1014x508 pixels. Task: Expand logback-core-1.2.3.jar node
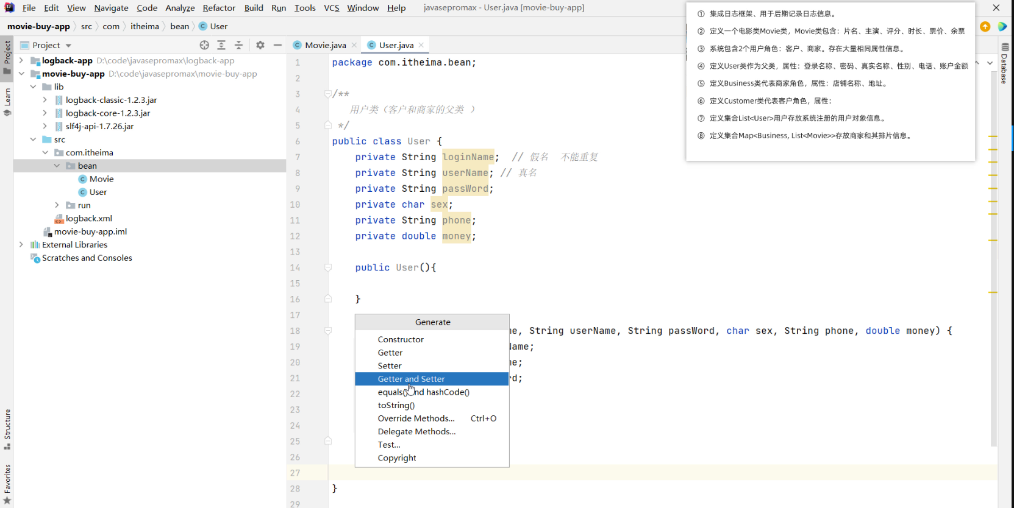point(45,113)
